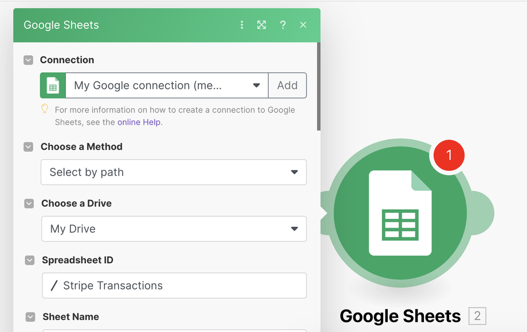Collapse the Spreadsheet ID section toggle
The width and height of the screenshot is (527, 332).
[x=30, y=260]
